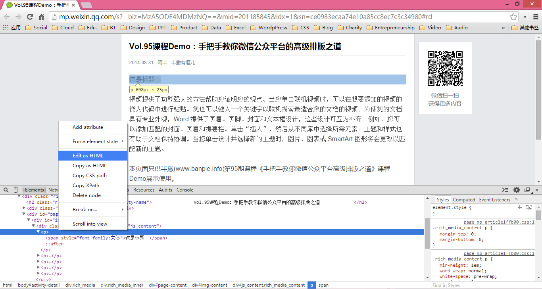
Task: Open the 半撇有道儿 account link
Action: click(x=183, y=63)
